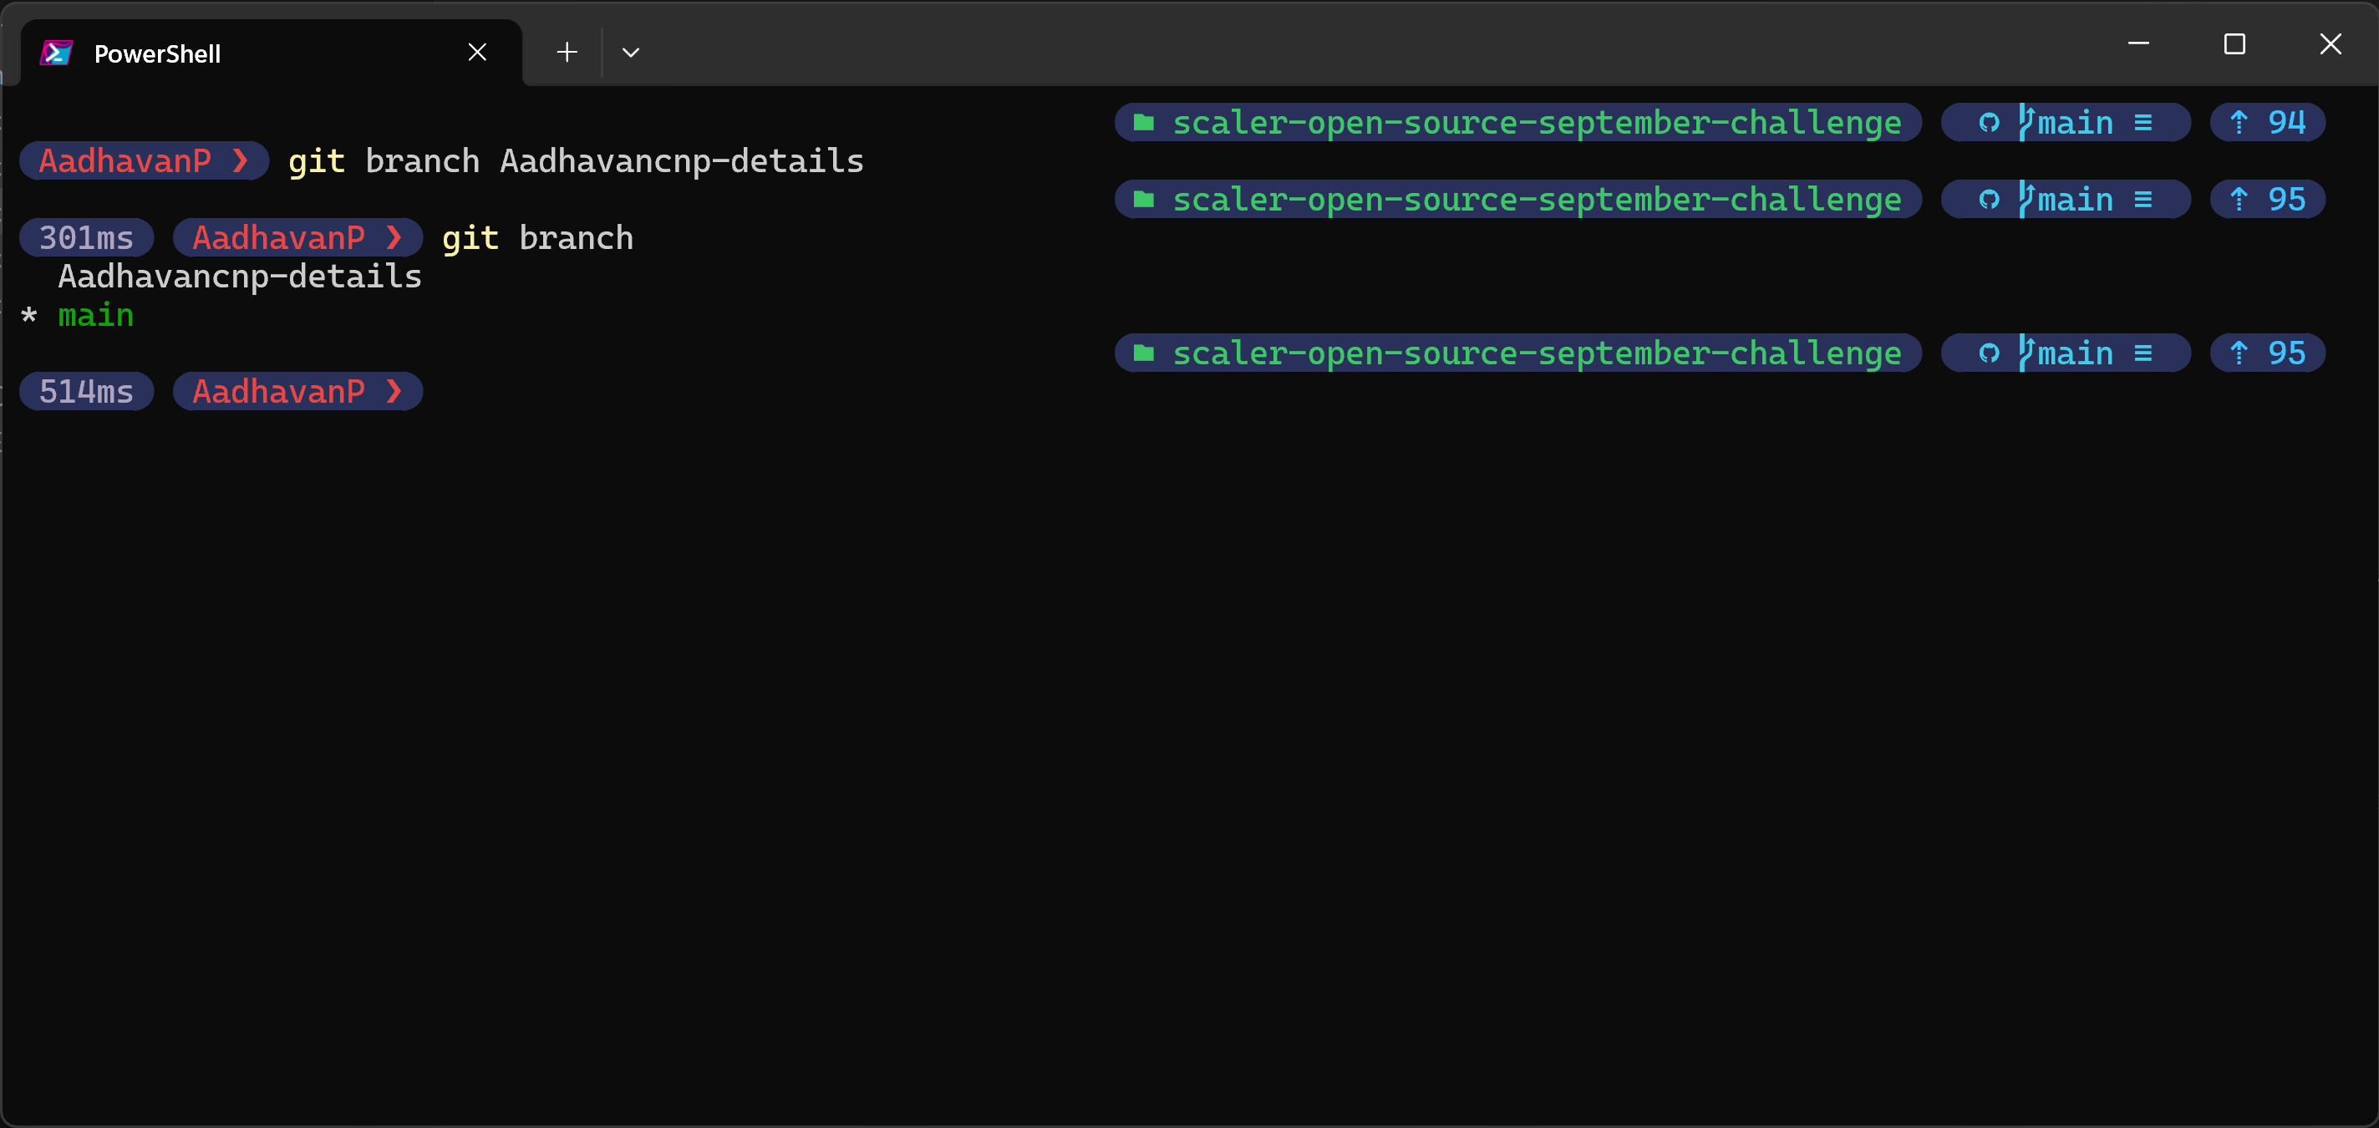Screen dimensions: 2379x1128
Task: Select the PowerShell tab
Action: [x=231, y=53]
